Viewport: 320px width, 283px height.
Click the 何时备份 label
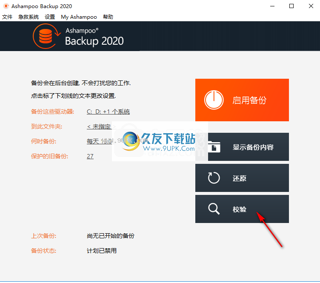tap(43, 141)
